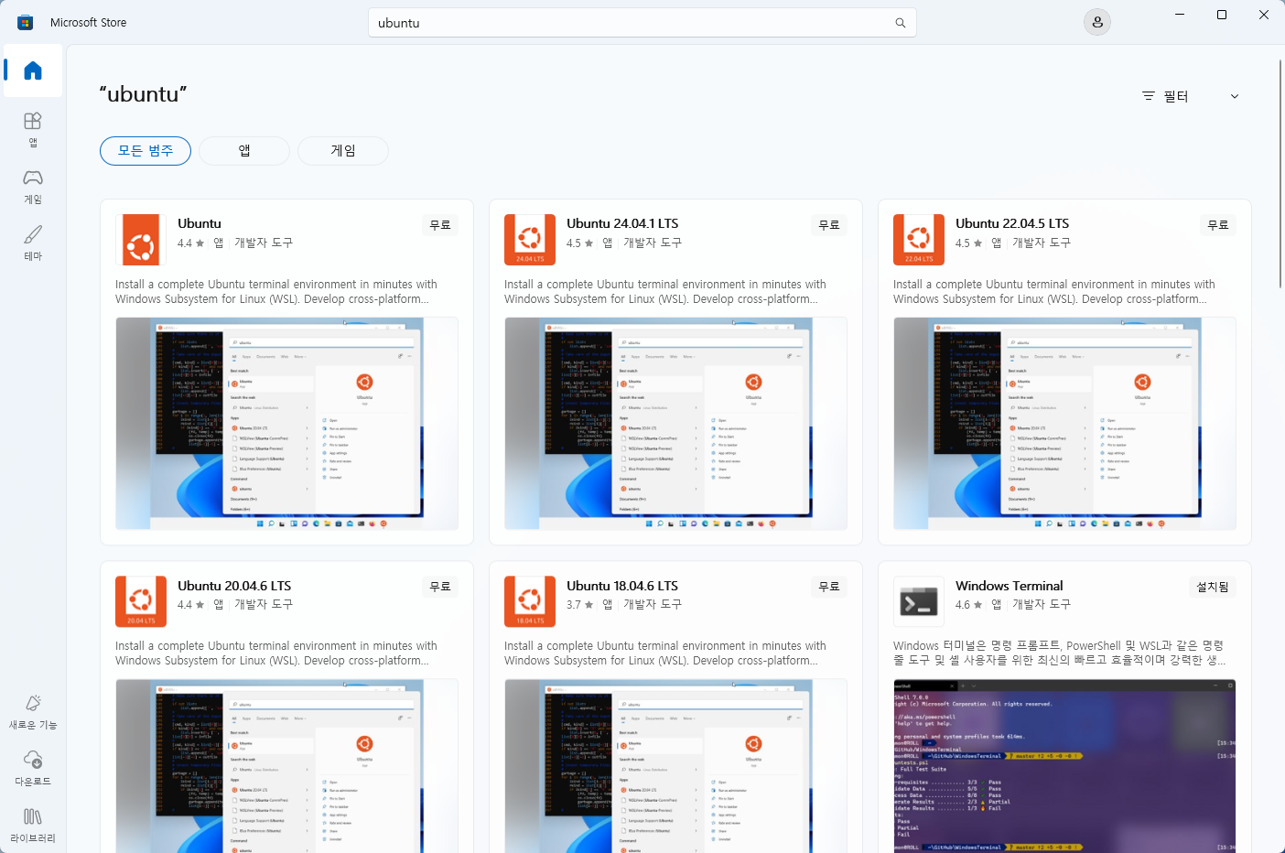
Task: Open the Downloads section in the sidebar
Action: click(33, 768)
